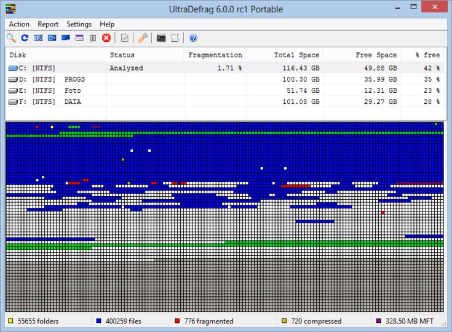
Task: Click the Free Space column header
Action: coord(362,55)
